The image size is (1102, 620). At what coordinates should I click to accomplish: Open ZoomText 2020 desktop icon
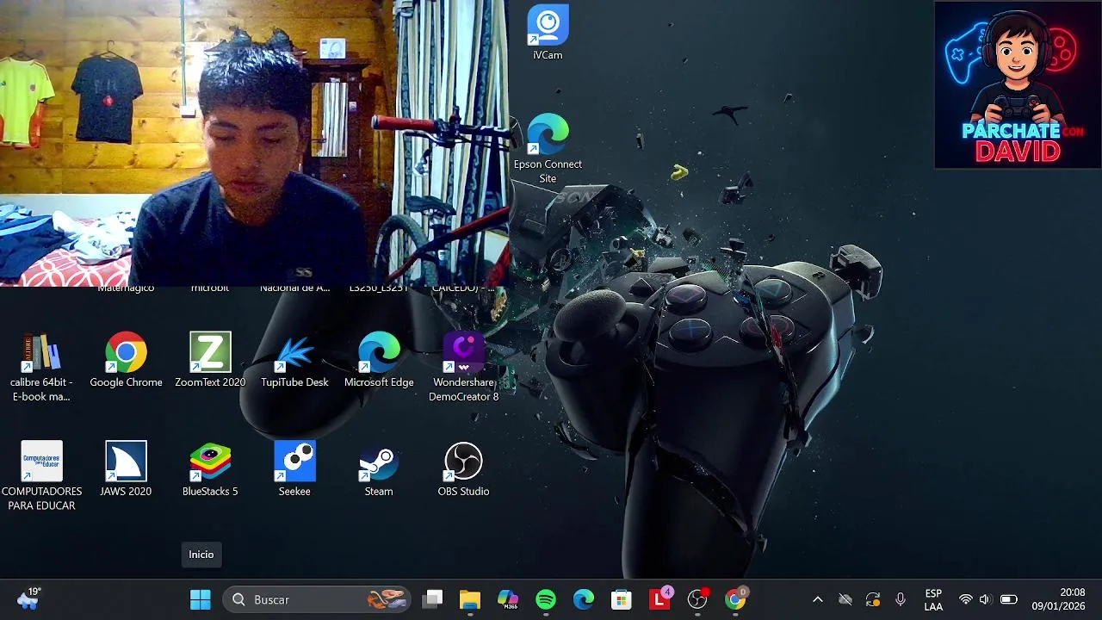(x=210, y=360)
